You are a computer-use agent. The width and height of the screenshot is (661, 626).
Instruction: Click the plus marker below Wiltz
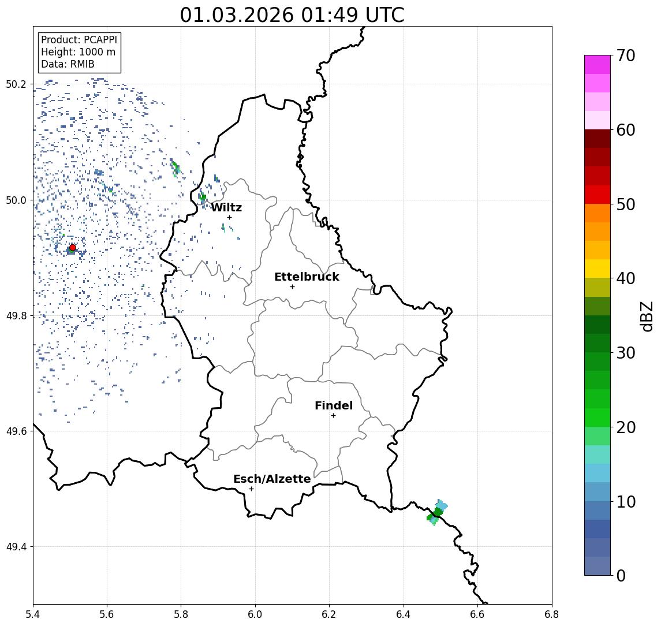point(229,217)
